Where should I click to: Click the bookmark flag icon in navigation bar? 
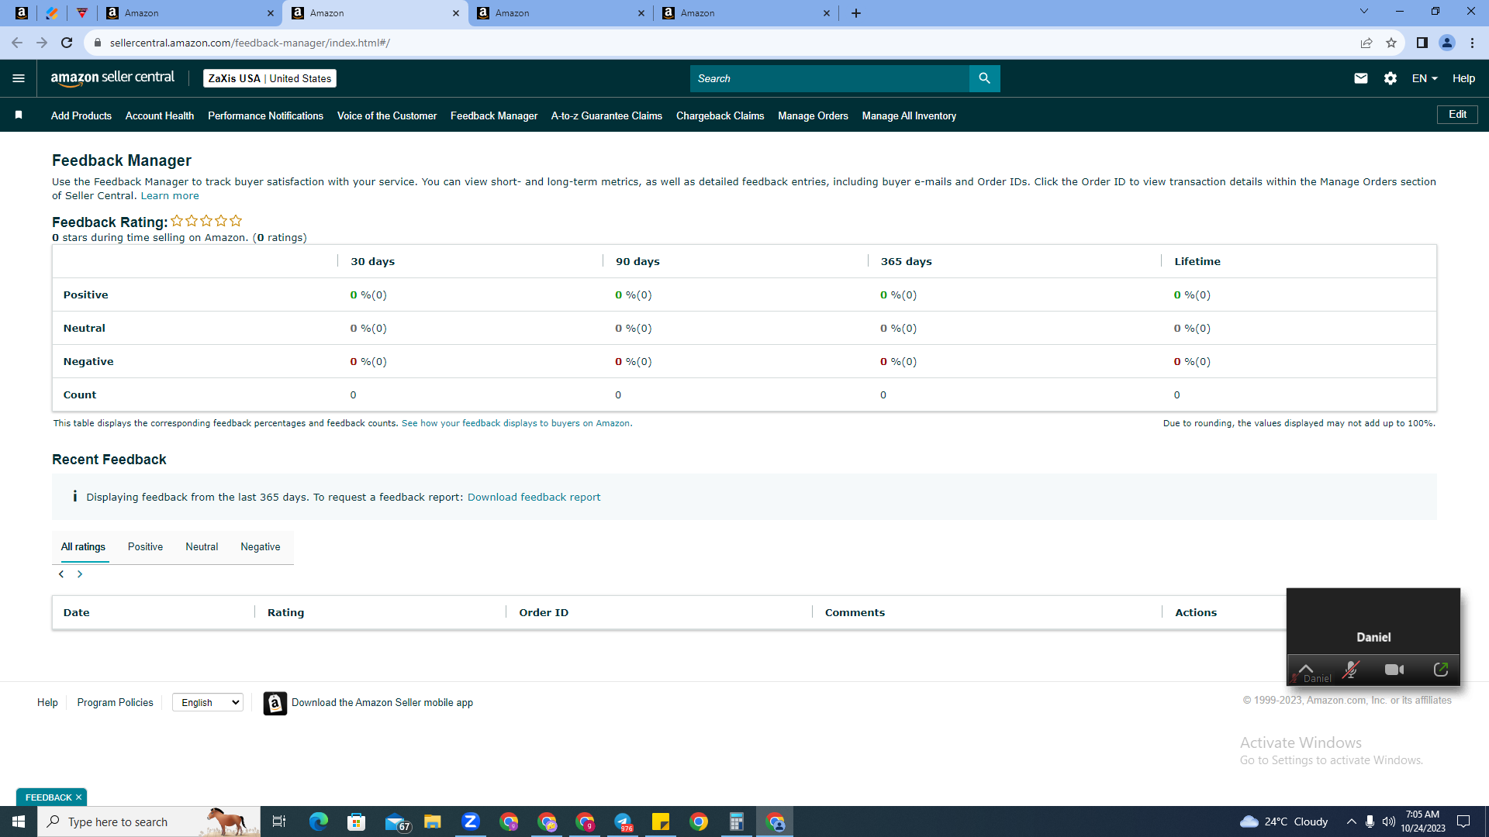coord(19,115)
